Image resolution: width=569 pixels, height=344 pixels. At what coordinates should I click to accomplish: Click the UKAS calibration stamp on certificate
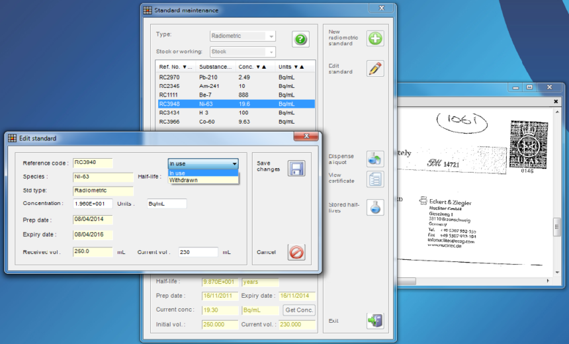[529, 144]
